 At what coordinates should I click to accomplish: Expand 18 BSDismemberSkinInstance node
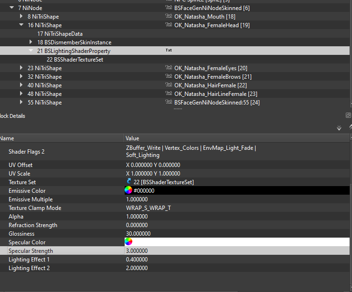tap(31, 42)
